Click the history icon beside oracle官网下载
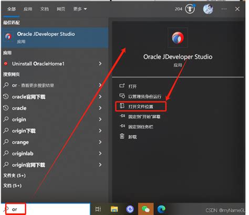The height and width of the screenshot is (215, 249). [6, 96]
